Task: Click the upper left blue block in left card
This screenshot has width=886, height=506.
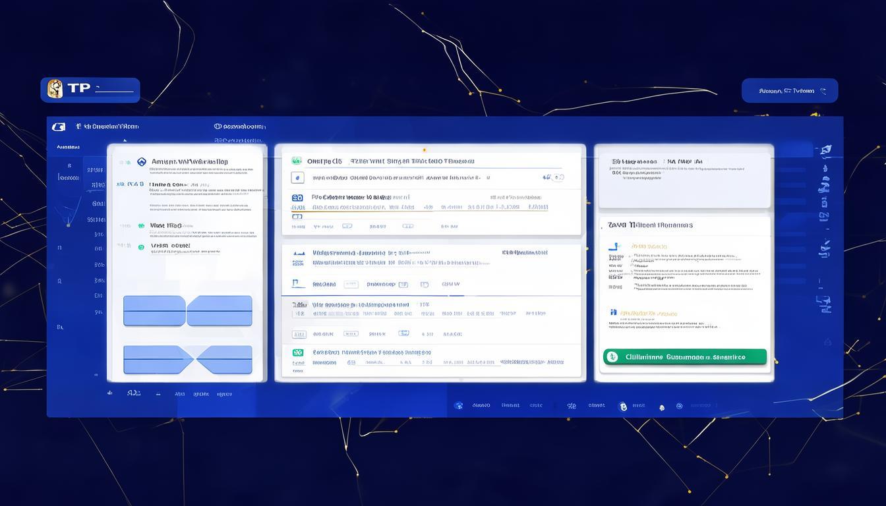Action: [x=154, y=310]
